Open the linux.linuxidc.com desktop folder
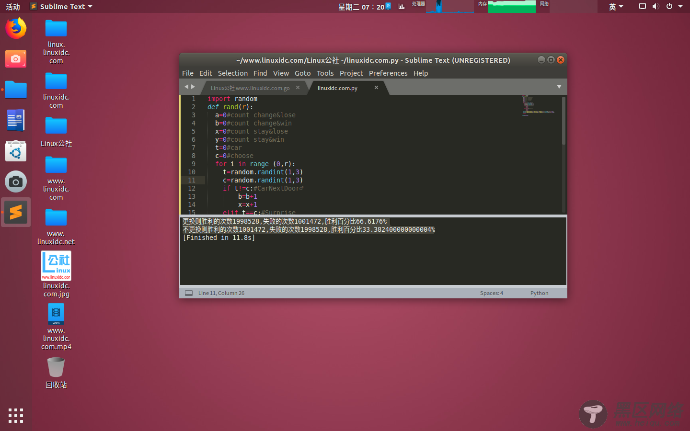The width and height of the screenshot is (690, 431). (56, 42)
